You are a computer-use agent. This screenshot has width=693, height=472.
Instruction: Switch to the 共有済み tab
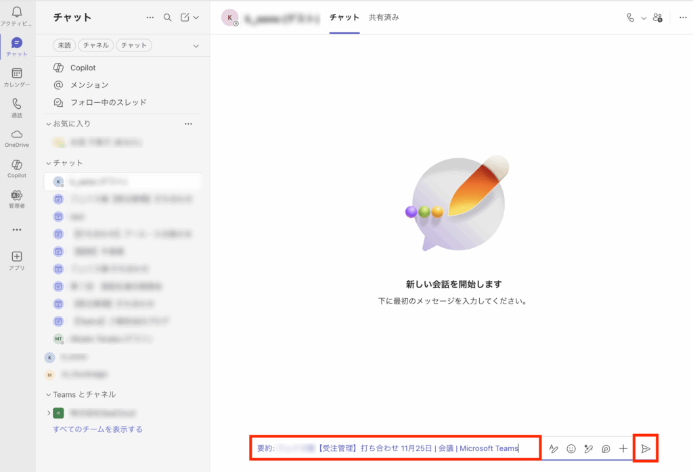coord(384,18)
